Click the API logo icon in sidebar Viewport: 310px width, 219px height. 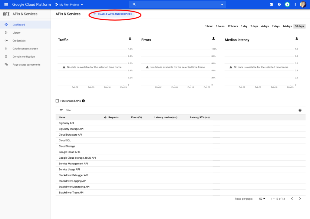(6, 14)
